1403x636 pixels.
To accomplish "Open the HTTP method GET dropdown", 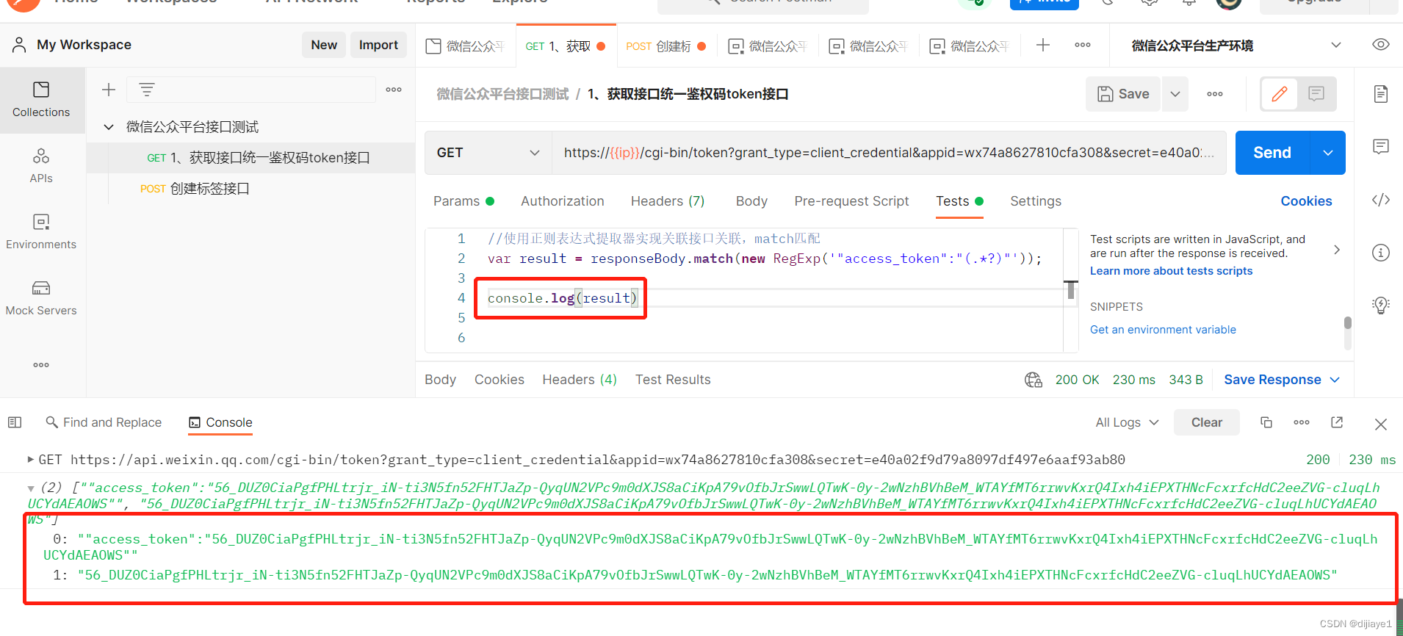I will pyautogui.click(x=488, y=153).
